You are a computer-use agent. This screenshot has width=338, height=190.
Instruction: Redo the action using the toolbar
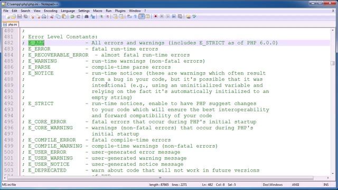(x=79, y=16)
